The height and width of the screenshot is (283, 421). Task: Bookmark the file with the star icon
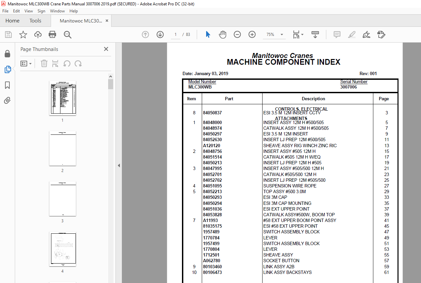[23, 35]
